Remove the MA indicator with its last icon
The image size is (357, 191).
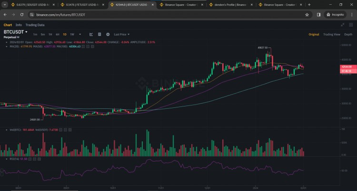[x=92, y=47]
